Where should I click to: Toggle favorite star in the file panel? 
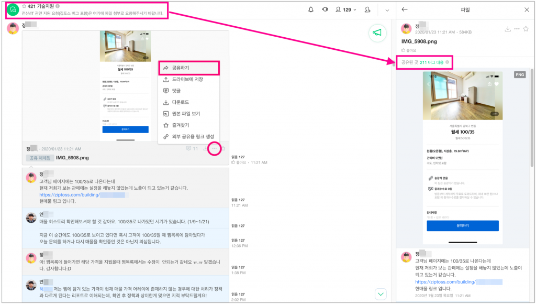[x=526, y=29]
